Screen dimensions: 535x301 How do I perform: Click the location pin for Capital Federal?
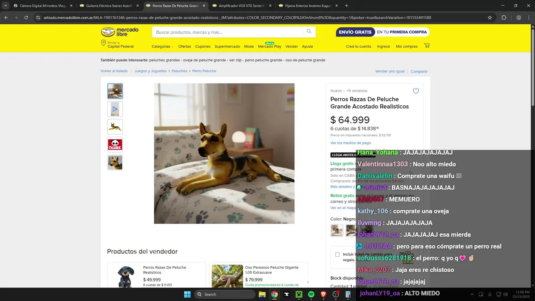103,43
